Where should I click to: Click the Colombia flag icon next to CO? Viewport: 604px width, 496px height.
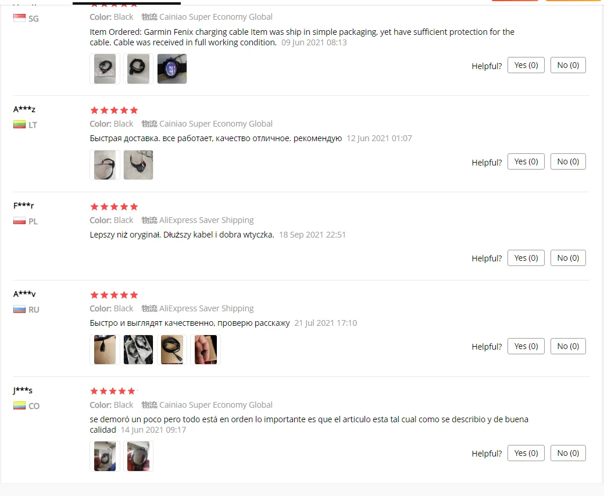click(x=19, y=405)
